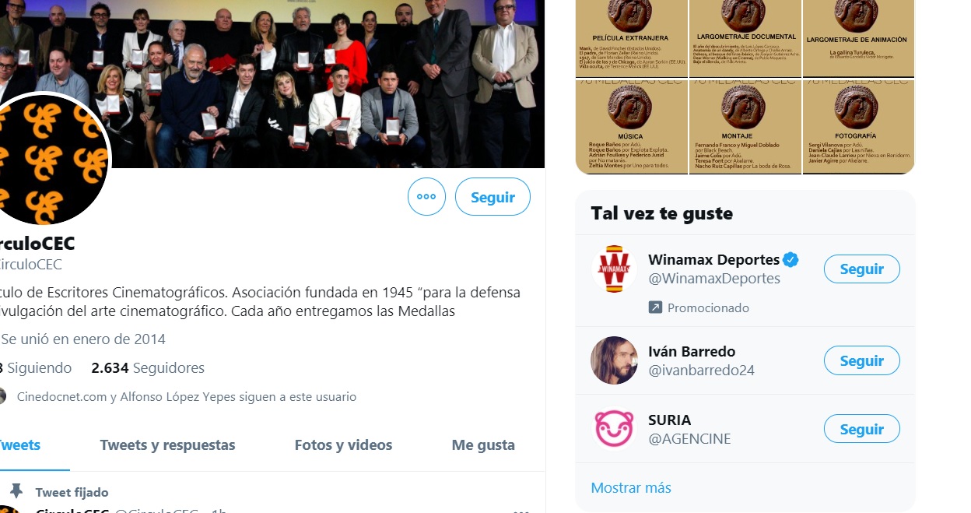971x513 pixels.
Task: Open the three-dot more options button
Action: (426, 197)
